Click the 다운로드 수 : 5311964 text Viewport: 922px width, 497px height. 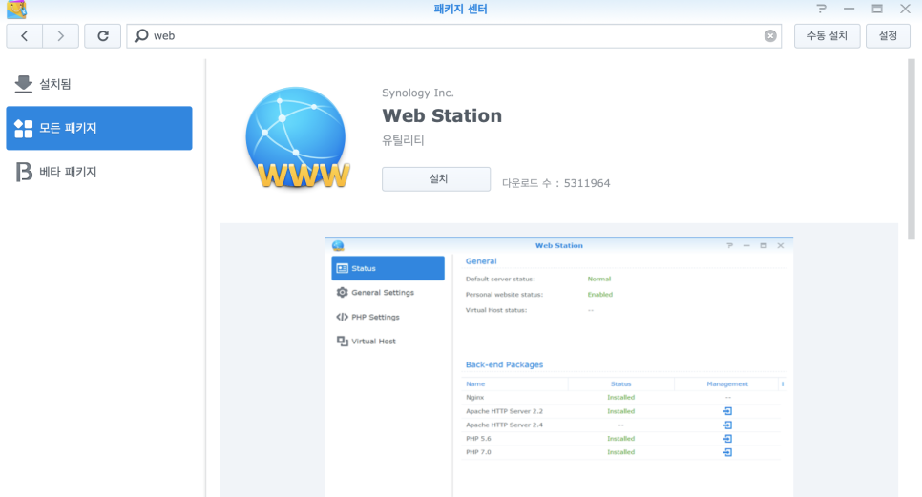pos(555,183)
